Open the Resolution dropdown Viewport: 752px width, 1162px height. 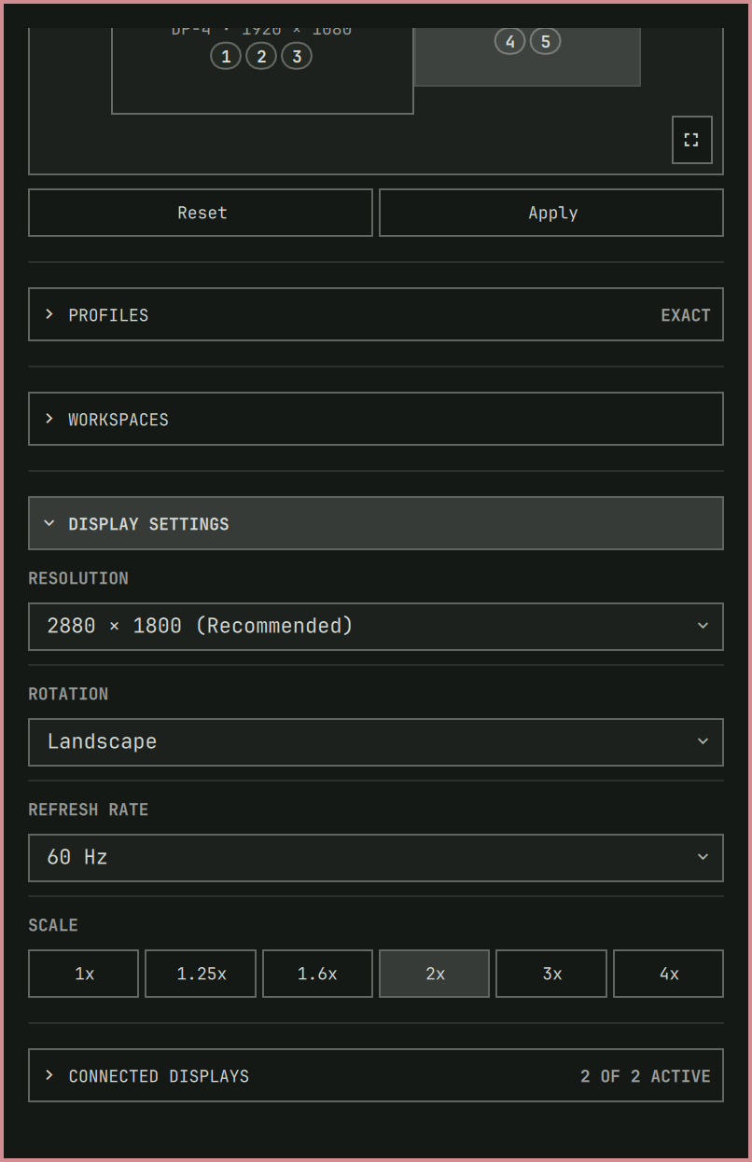(x=376, y=626)
